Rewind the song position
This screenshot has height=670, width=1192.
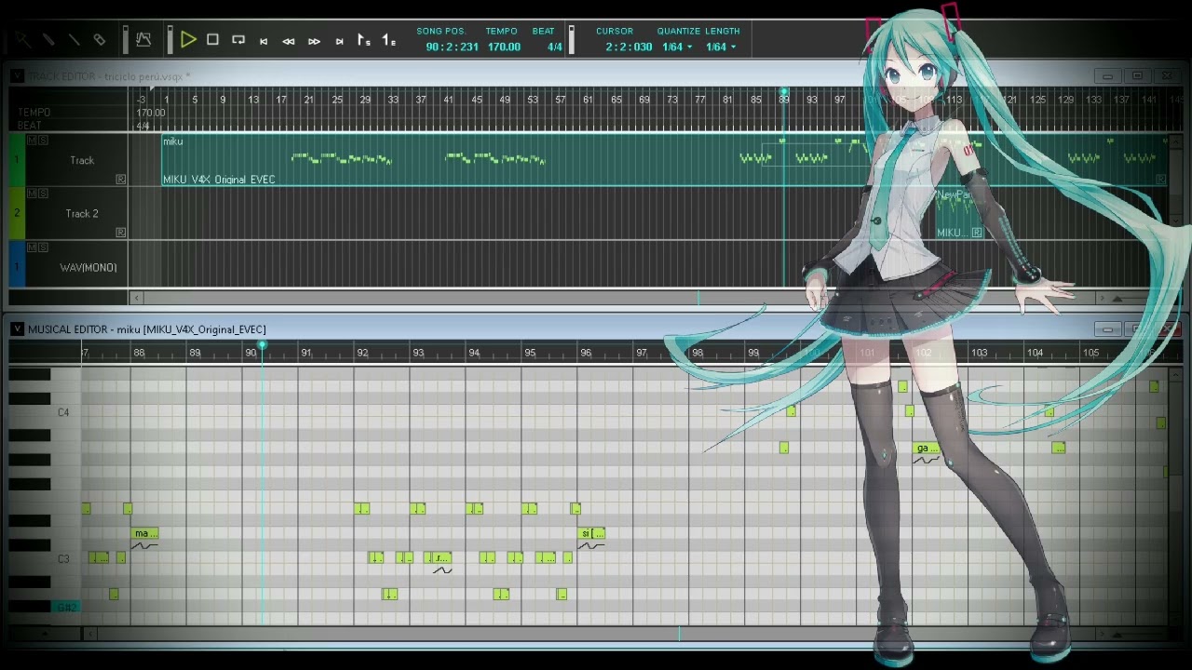[x=289, y=41]
